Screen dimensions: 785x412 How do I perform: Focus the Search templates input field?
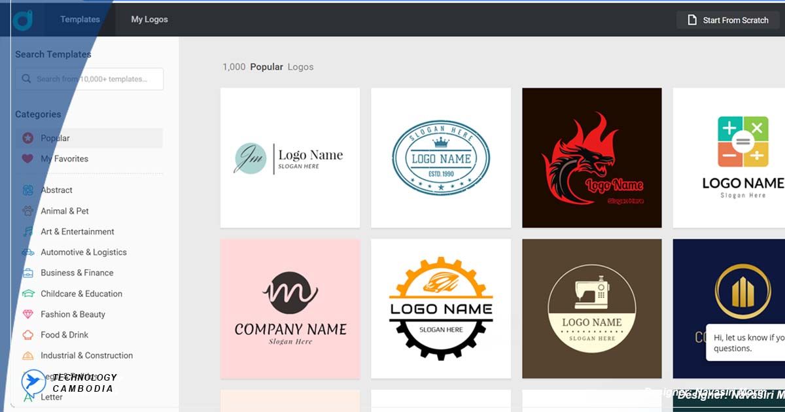pos(90,79)
